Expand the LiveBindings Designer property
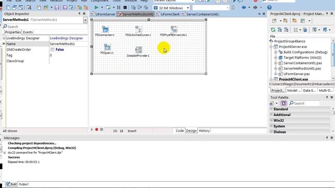Viewport: 335px width, 188px height. click(4, 38)
